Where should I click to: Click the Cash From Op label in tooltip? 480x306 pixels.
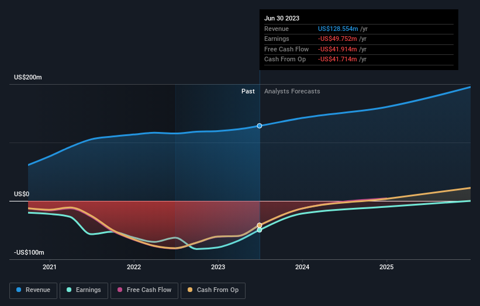[285, 60]
